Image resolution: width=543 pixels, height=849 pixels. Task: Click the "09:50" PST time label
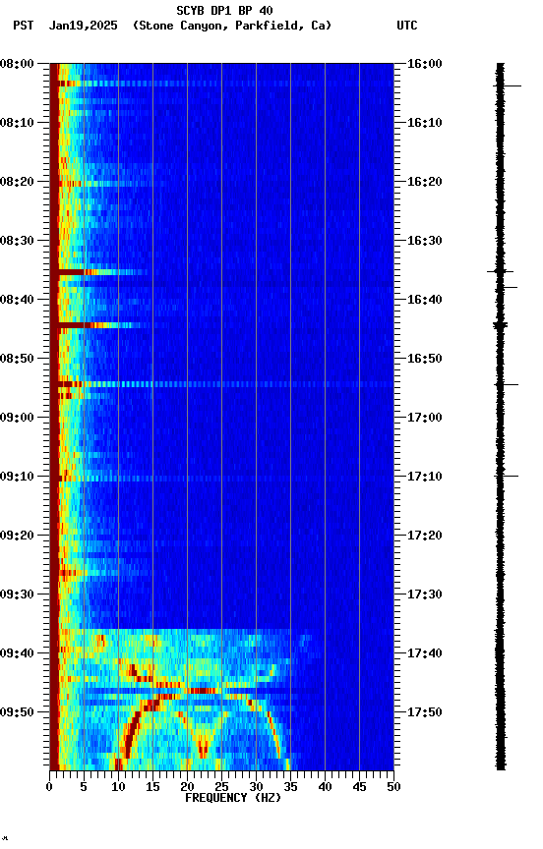[17, 712]
